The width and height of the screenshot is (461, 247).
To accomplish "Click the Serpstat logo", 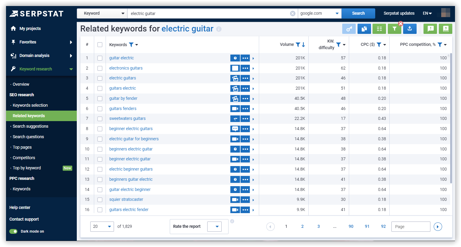I will (x=36, y=13).
